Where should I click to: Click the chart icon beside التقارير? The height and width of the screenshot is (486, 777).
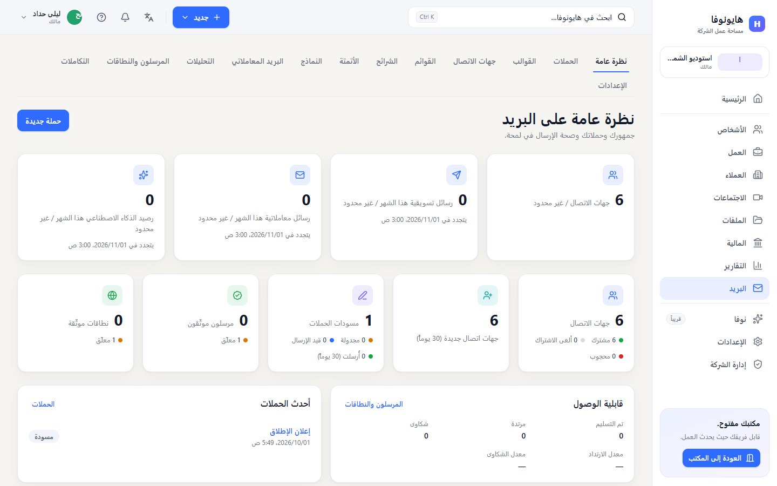(x=758, y=266)
